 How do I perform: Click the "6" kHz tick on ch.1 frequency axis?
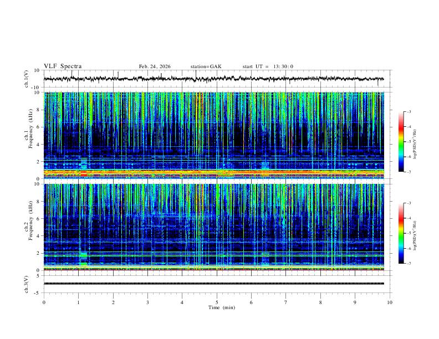point(38,127)
